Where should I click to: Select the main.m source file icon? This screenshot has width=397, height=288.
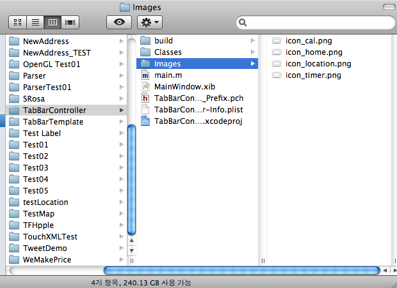(145, 75)
